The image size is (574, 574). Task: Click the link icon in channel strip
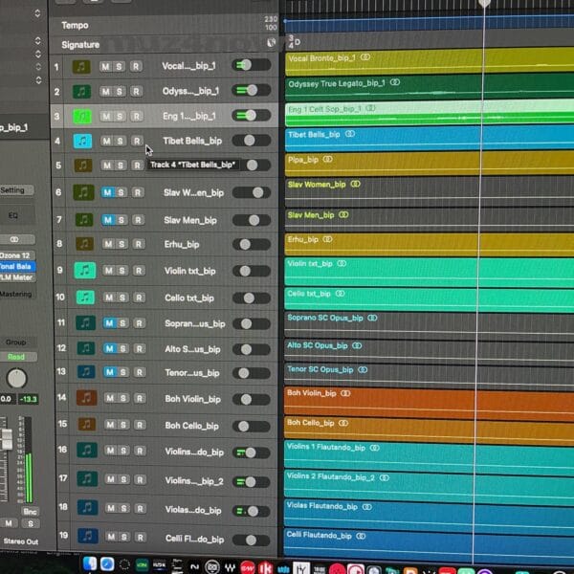[14, 239]
